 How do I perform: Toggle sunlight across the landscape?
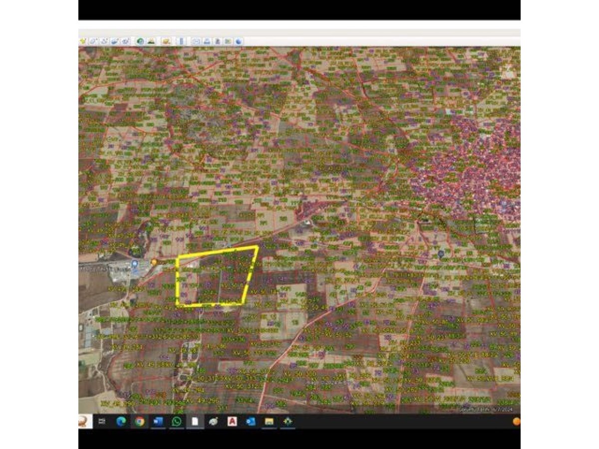click(151, 41)
